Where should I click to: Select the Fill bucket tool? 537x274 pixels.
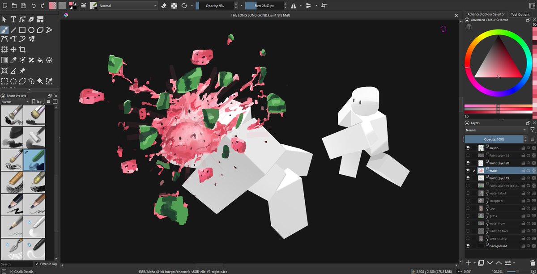40,60
